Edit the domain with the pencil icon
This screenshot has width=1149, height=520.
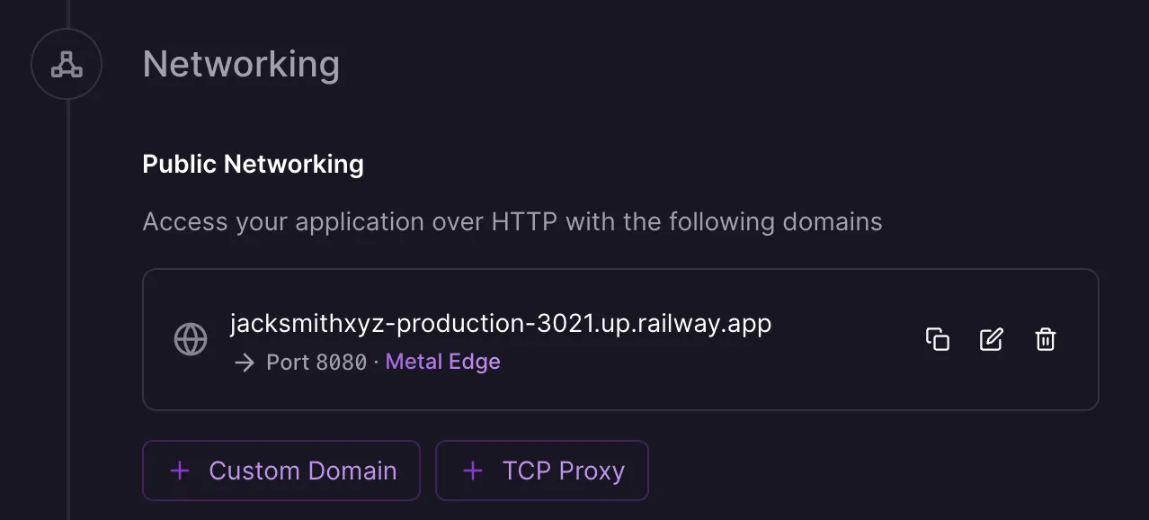[991, 339]
